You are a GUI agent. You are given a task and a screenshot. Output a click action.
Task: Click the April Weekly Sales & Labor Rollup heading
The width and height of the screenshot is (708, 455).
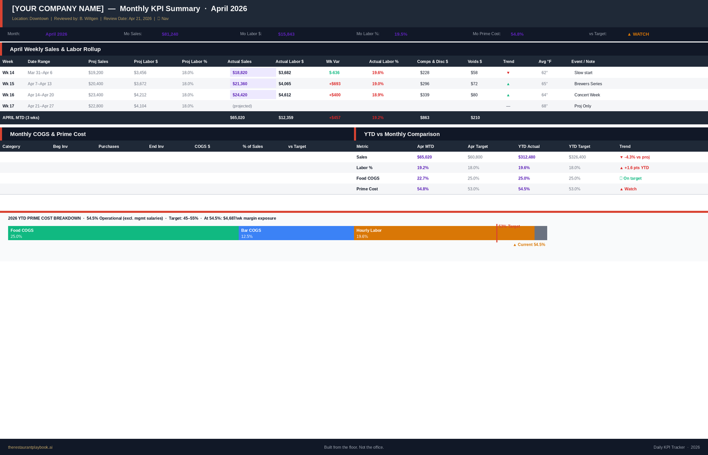click(55, 49)
